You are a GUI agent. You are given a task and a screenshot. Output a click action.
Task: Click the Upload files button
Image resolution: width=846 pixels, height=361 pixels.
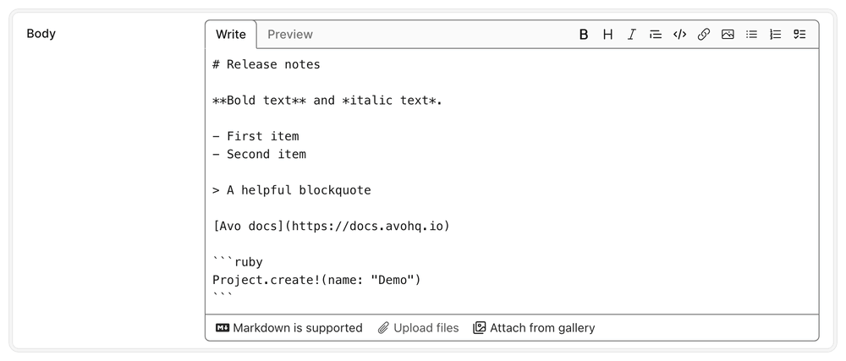[x=418, y=327]
